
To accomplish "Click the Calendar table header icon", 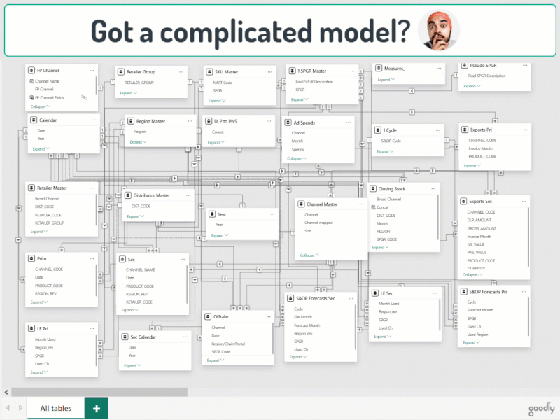I will [33, 120].
